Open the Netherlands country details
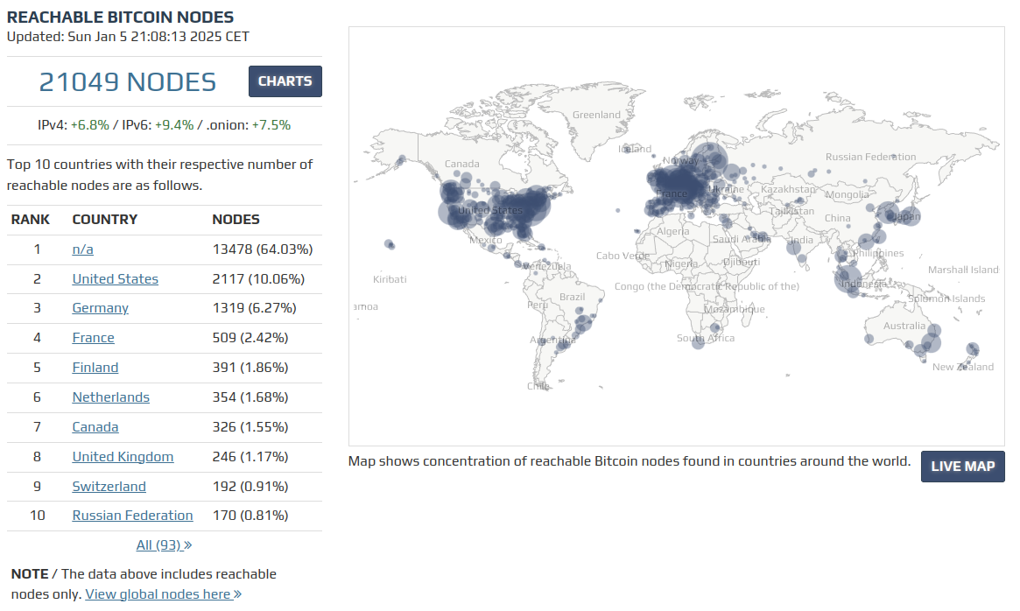Screen dimensions: 1020x611 point(110,397)
